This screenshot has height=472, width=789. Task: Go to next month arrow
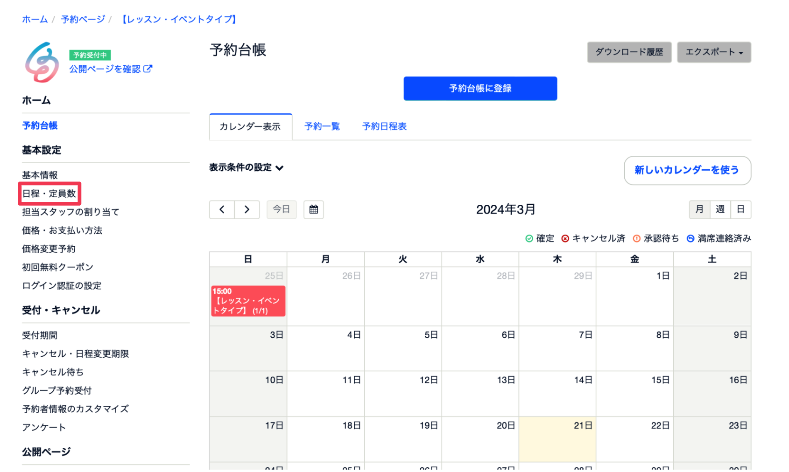click(247, 209)
